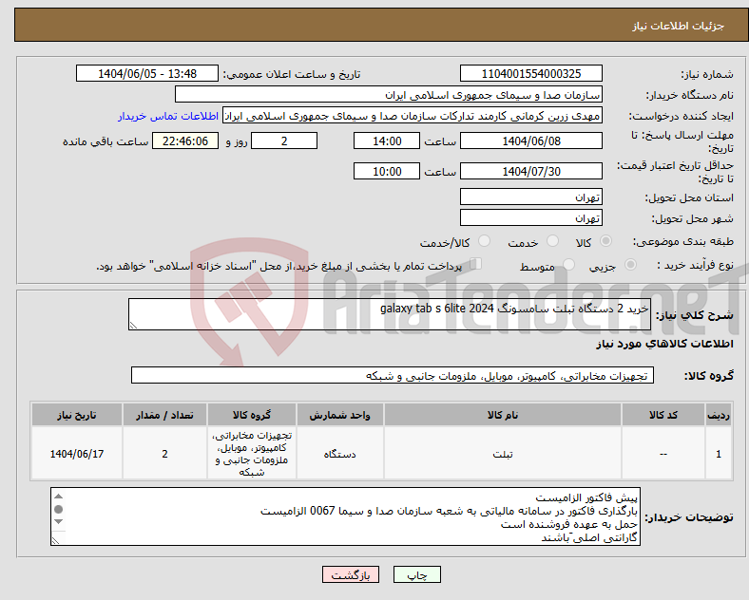Click the validity time field 10:00

(387, 171)
